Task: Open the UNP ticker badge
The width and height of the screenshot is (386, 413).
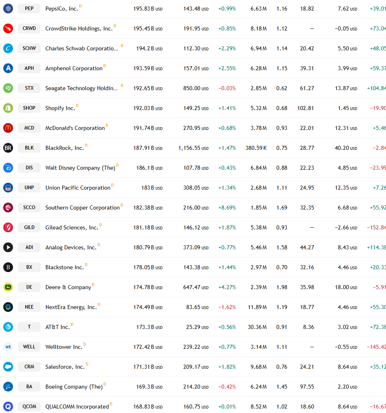Action: tap(29, 188)
